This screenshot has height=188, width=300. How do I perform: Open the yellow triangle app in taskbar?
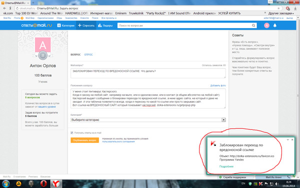coord(18,184)
